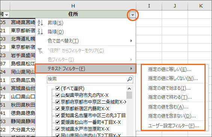
Task: Expand 色で並べ替え submenu arrow
Action: click(131, 41)
